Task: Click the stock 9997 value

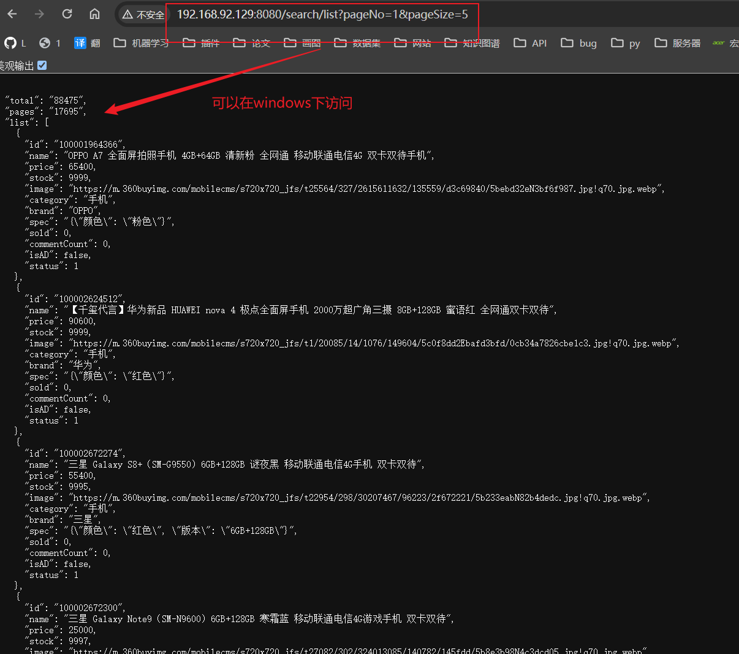Action: [x=80, y=641]
